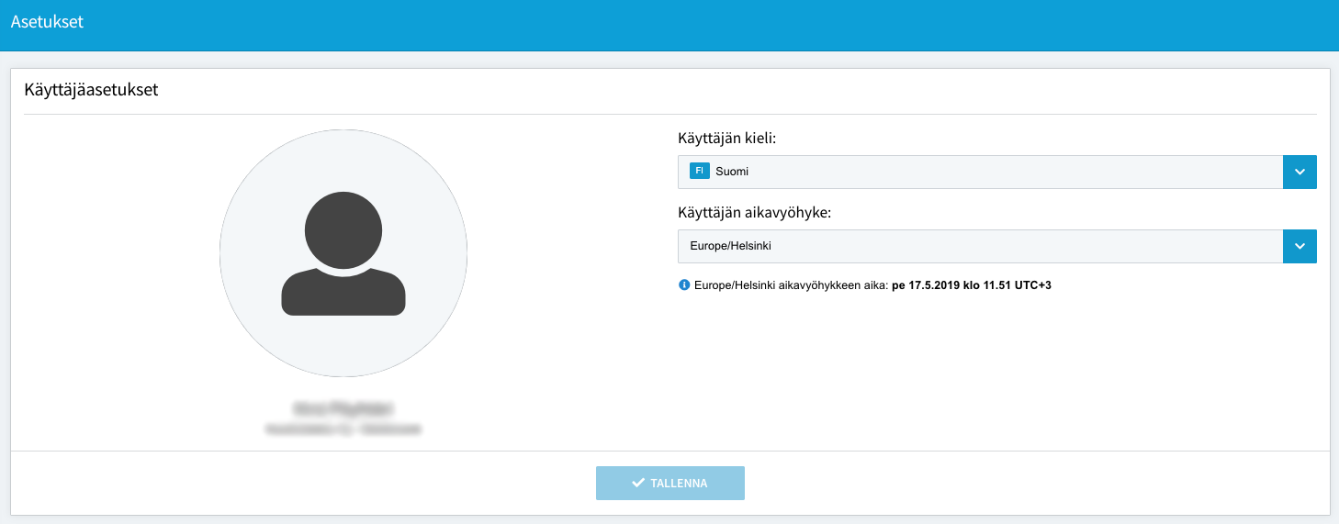Click the user profile avatar picture
Image resolution: width=1339 pixels, height=524 pixels.
[x=343, y=253]
